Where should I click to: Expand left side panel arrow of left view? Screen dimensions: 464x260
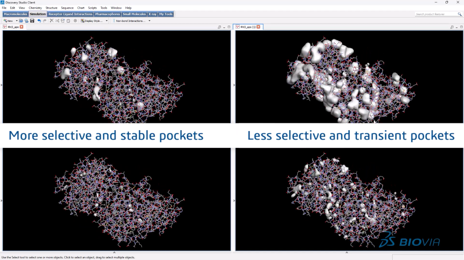coord(1,85)
